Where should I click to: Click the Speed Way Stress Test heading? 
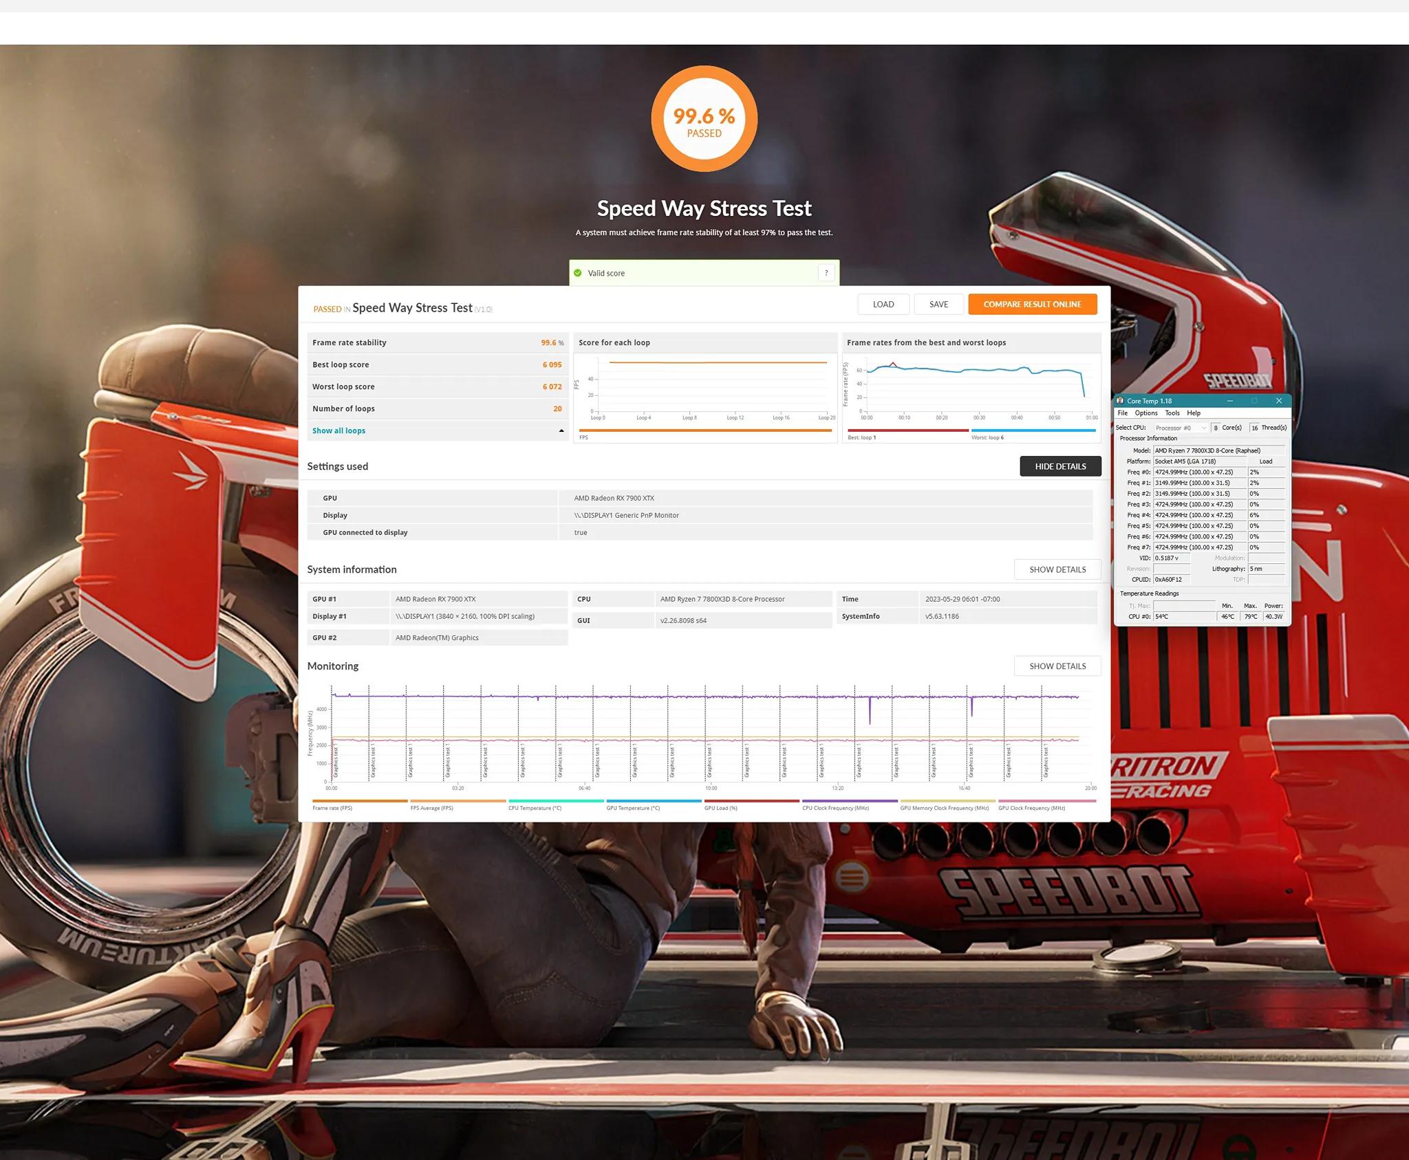[x=704, y=208]
